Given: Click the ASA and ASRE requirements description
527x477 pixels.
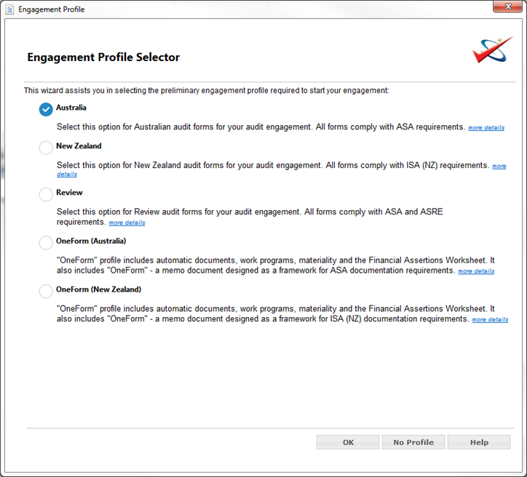Looking at the screenshot, I should (250, 217).
